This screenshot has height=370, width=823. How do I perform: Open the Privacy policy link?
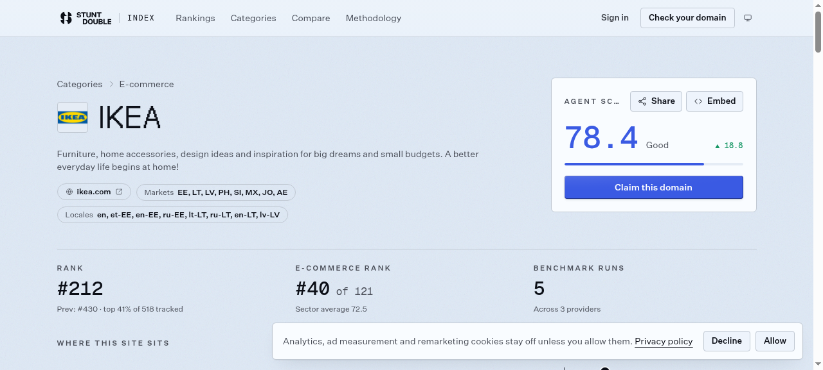pos(664,341)
